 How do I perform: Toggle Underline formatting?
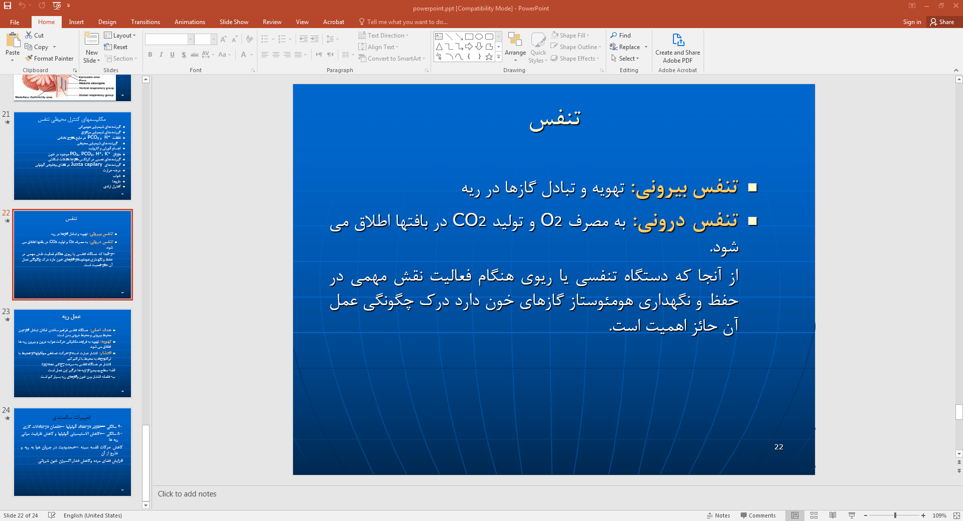tap(172, 55)
